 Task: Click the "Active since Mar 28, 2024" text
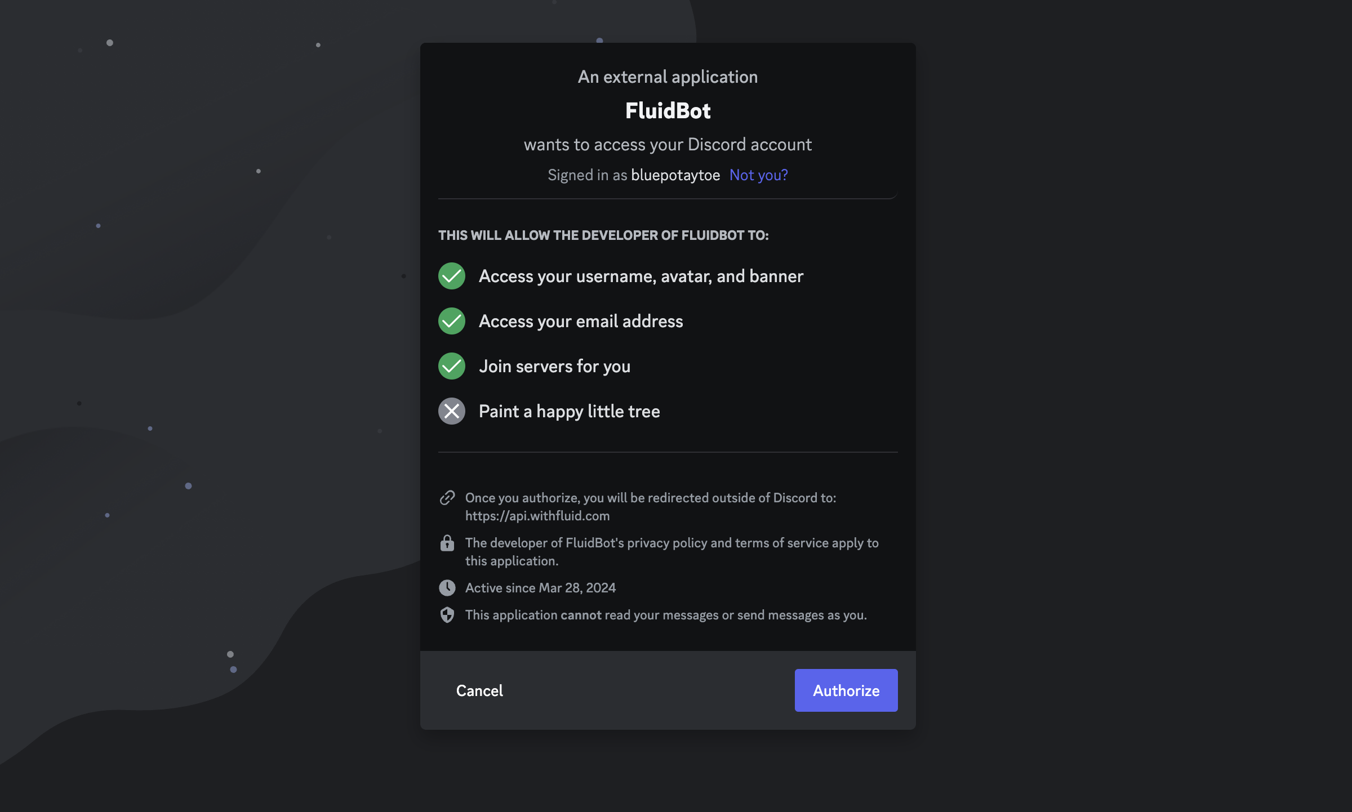540,588
